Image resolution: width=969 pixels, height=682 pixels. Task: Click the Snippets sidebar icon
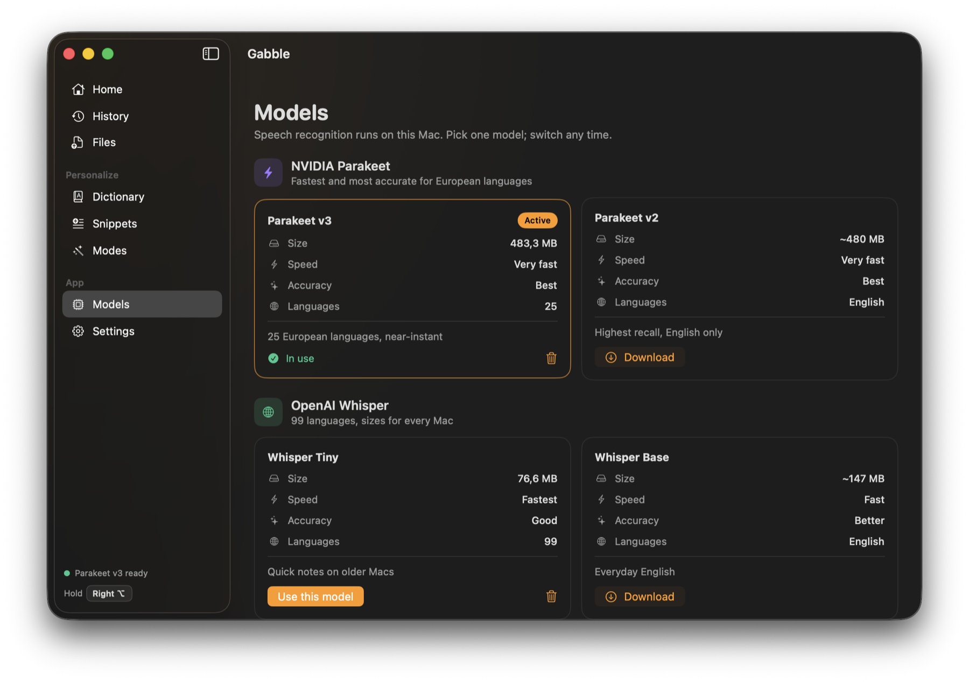pyautogui.click(x=78, y=224)
